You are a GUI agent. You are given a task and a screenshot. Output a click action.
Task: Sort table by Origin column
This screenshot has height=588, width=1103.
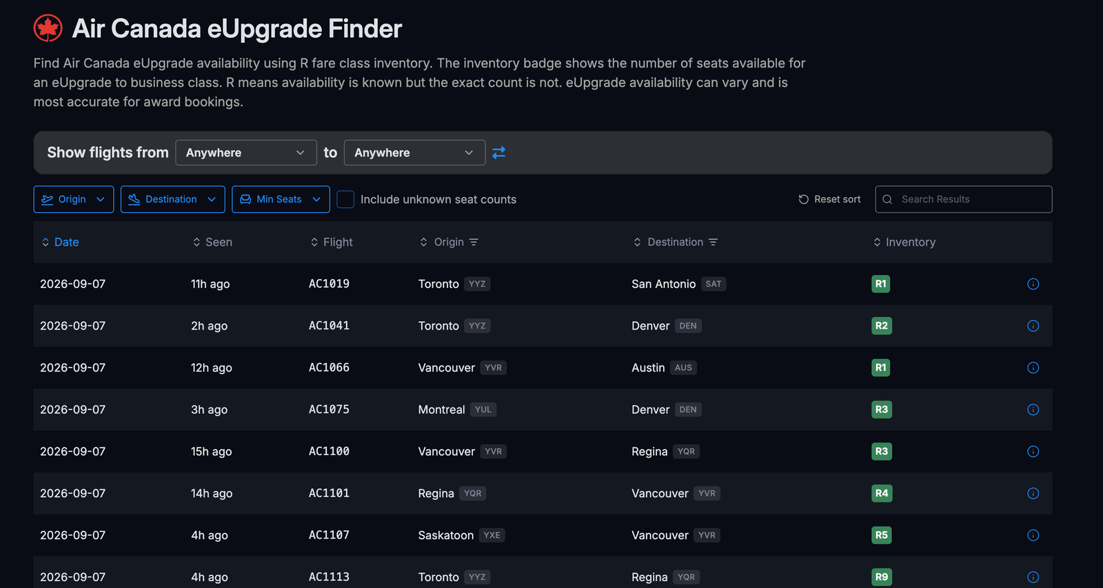click(x=442, y=242)
